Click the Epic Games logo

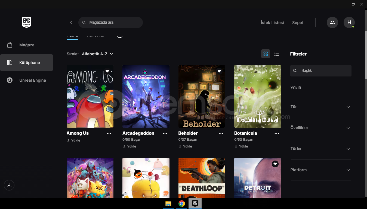pyautogui.click(x=27, y=22)
